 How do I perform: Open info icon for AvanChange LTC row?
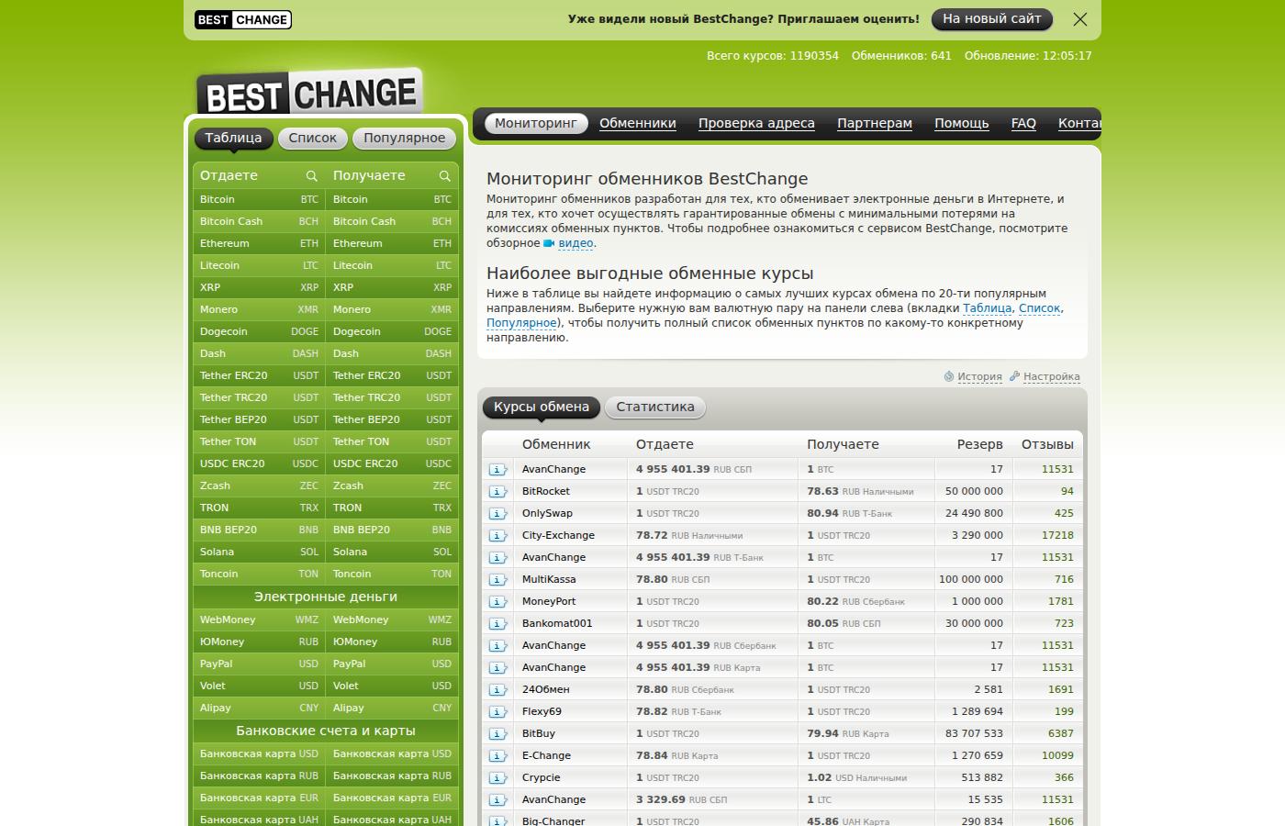[x=497, y=799]
